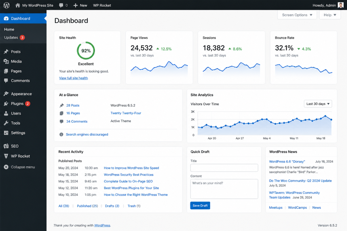This screenshot has height=231, width=347.
Task: Click the Page Views sparkline chart
Action: pyautogui.click(x=159, y=69)
